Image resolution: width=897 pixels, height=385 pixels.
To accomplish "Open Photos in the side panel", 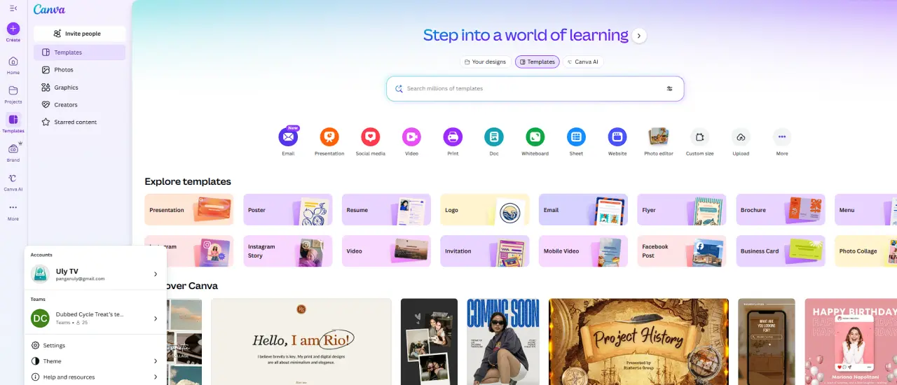I will coord(79,70).
